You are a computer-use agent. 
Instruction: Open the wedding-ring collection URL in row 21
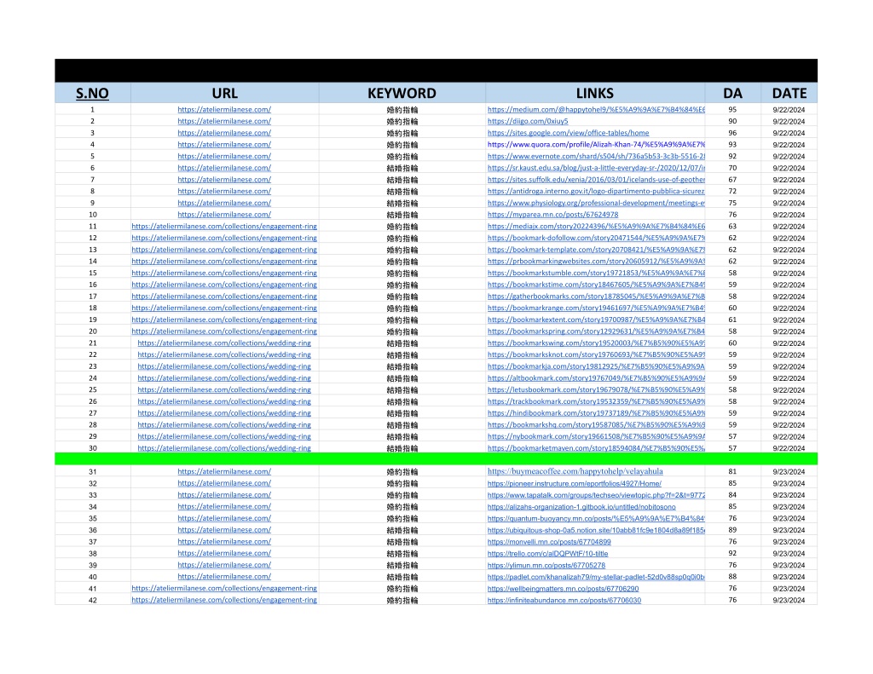(224, 343)
